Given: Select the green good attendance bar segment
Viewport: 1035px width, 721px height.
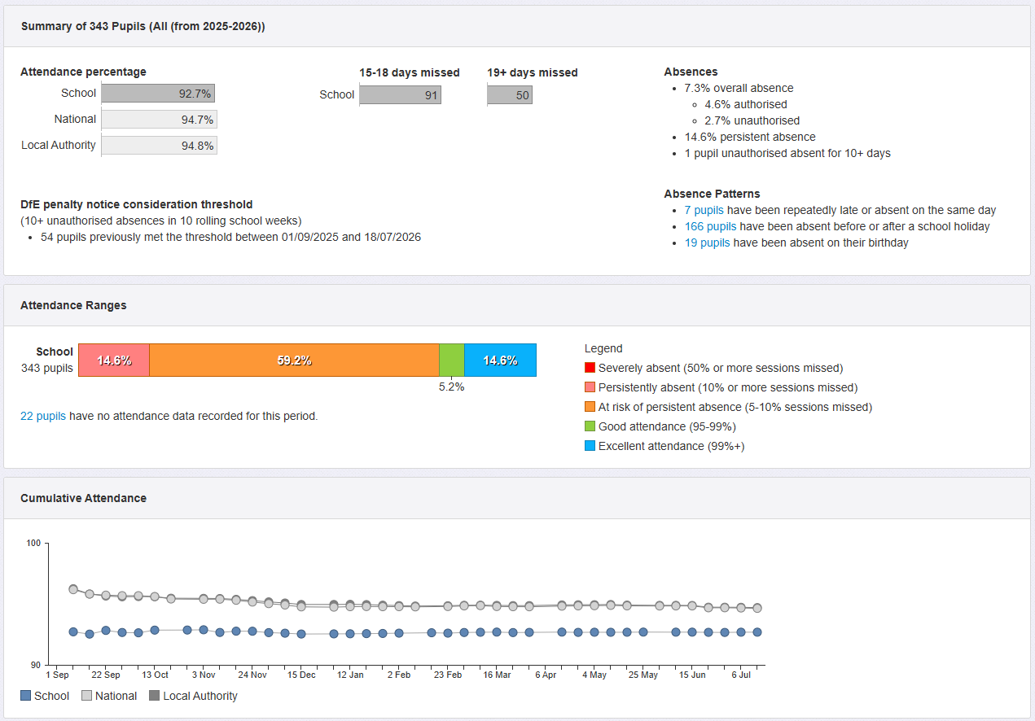Looking at the screenshot, I should 452,360.
